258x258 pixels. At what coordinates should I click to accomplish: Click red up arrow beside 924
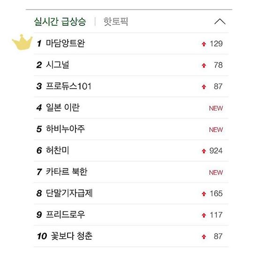(204, 151)
